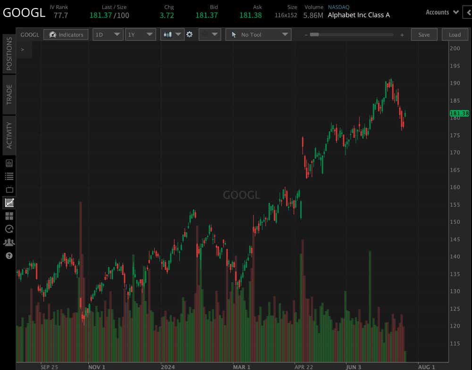Click the TV/media icon in the sidebar

point(8,189)
